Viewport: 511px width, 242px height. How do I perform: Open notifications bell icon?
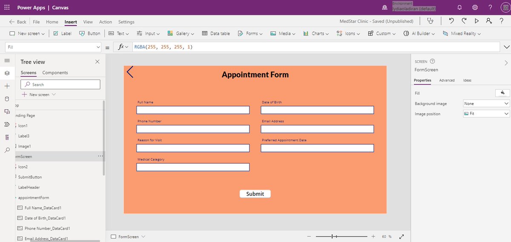click(x=459, y=7)
